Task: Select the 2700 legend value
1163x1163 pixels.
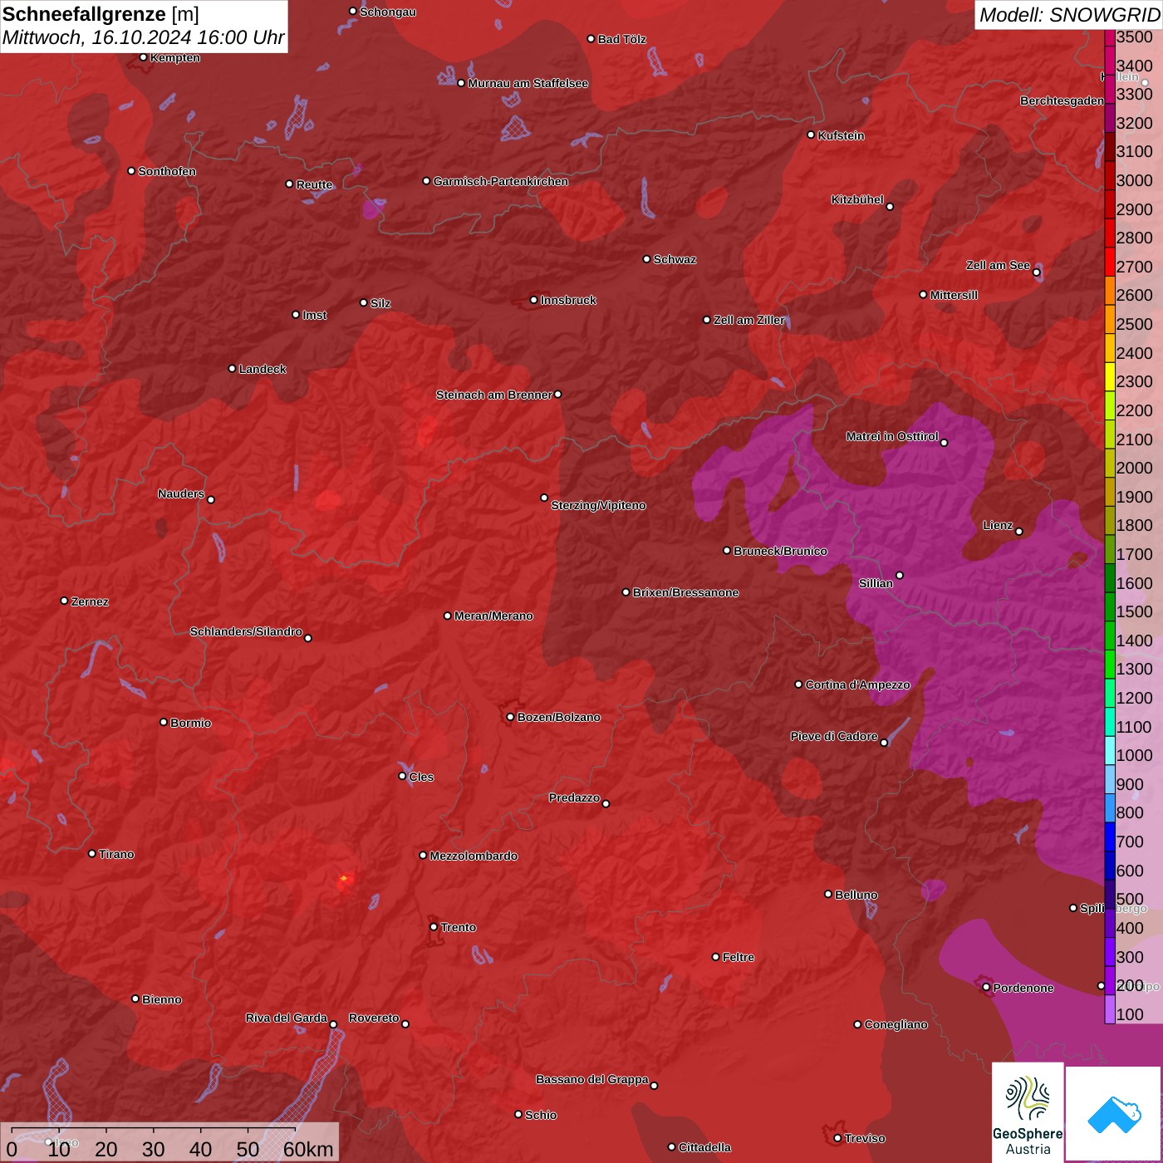Action: click(1134, 267)
